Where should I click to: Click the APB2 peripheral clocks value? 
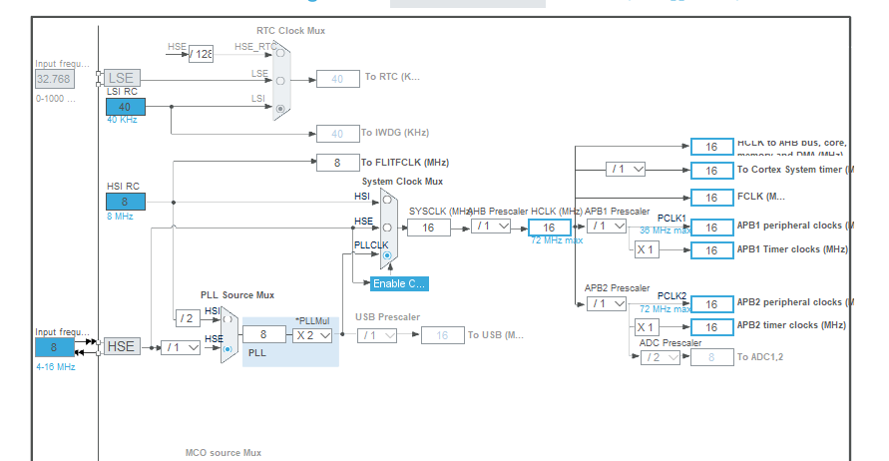(x=712, y=304)
